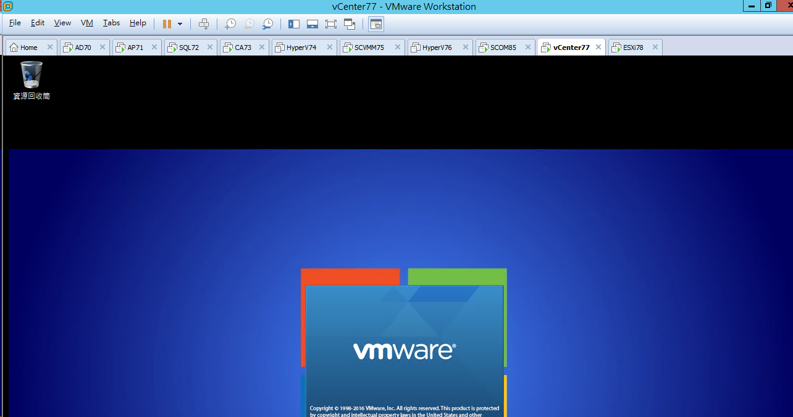The height and width of the screenshot is (417, 793).
Task: Switch to Unity mode icon
Action: (x=350, y=24)
